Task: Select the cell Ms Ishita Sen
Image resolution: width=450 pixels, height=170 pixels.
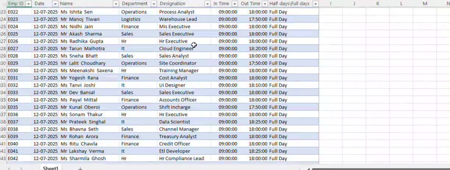Action: pos(89,12)
